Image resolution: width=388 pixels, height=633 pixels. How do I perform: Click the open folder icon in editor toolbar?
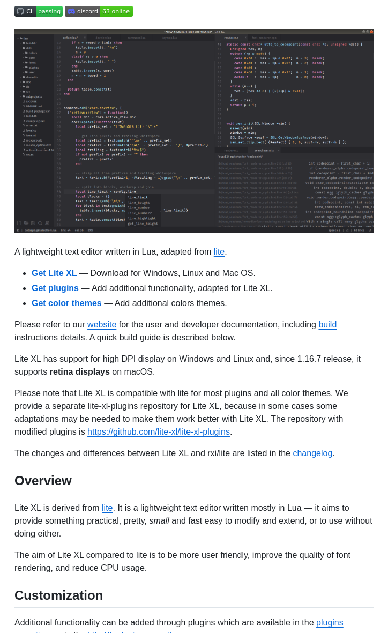click(26, 223)
